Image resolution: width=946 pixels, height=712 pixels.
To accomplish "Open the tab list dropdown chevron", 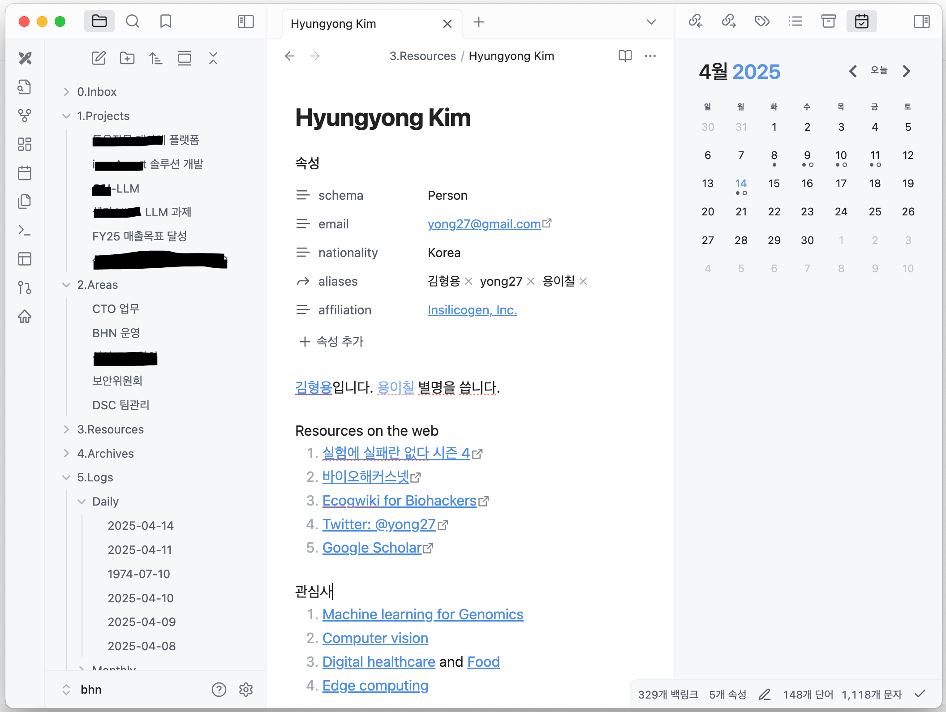I will 651,22.
